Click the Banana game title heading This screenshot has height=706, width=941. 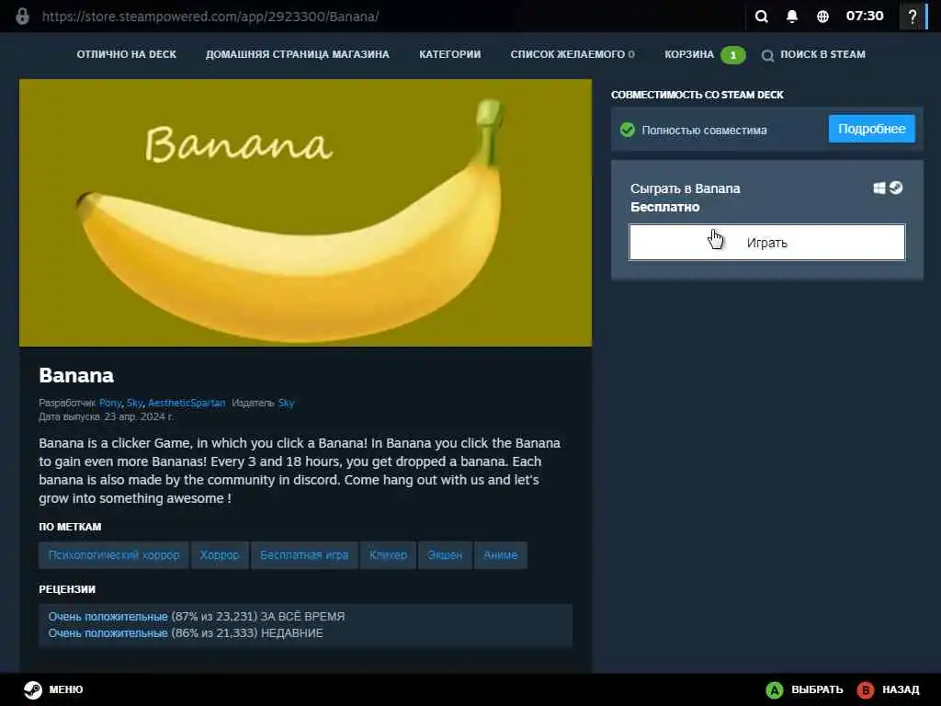(x=76, y=375)
